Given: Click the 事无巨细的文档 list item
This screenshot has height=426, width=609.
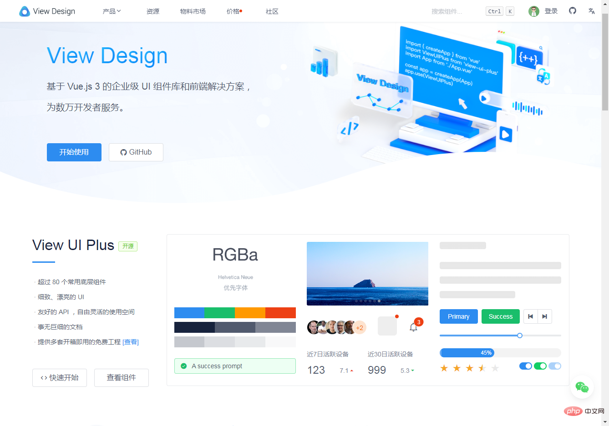Looking at the screenshot, I should pyautogui.click(x=60, y=327).
